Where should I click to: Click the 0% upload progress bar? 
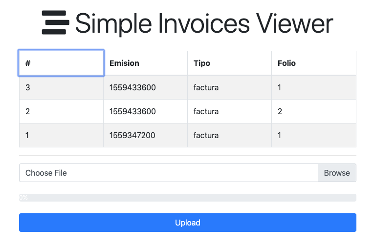[188, 198]
